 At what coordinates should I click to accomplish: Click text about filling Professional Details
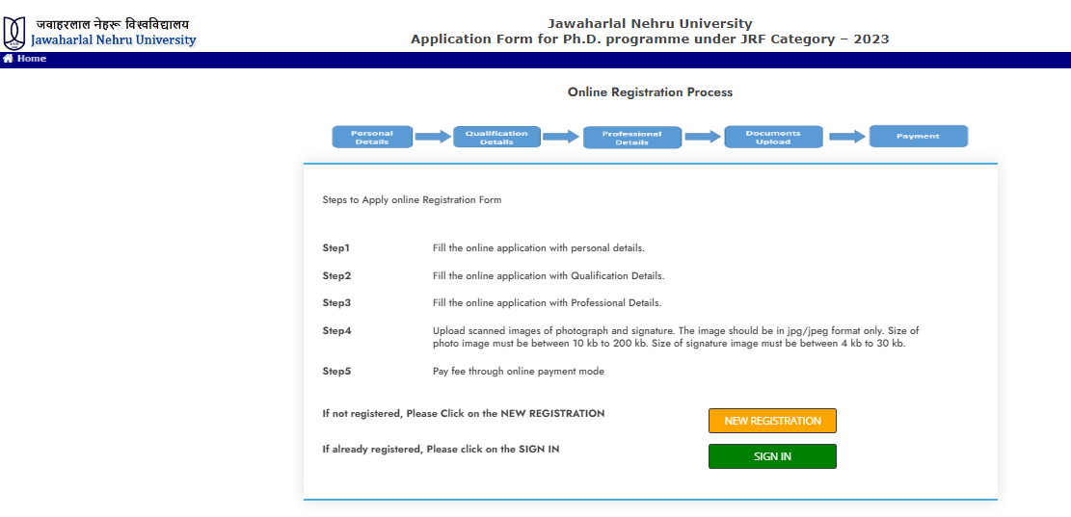pos(548,303)
